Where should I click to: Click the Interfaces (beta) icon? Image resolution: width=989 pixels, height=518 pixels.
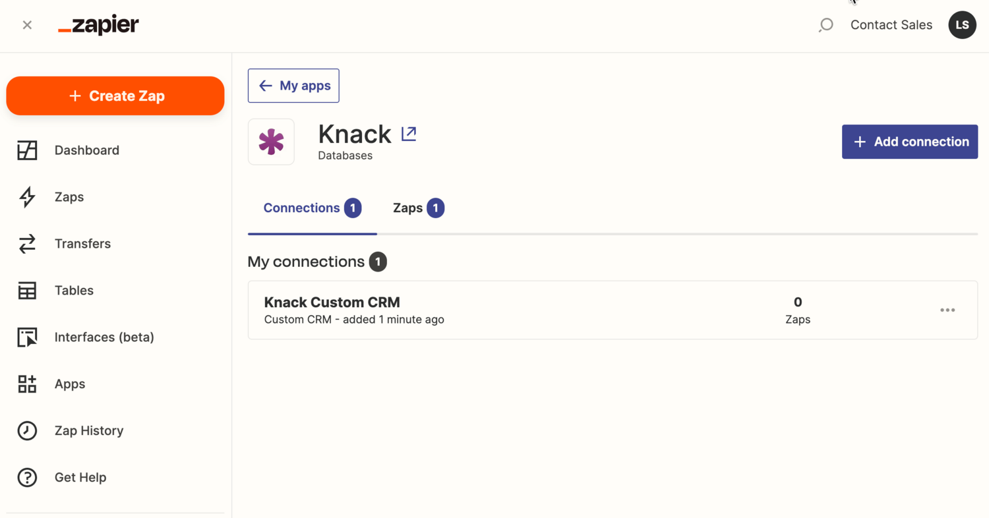pyautogui.click(x=27, y=337)
